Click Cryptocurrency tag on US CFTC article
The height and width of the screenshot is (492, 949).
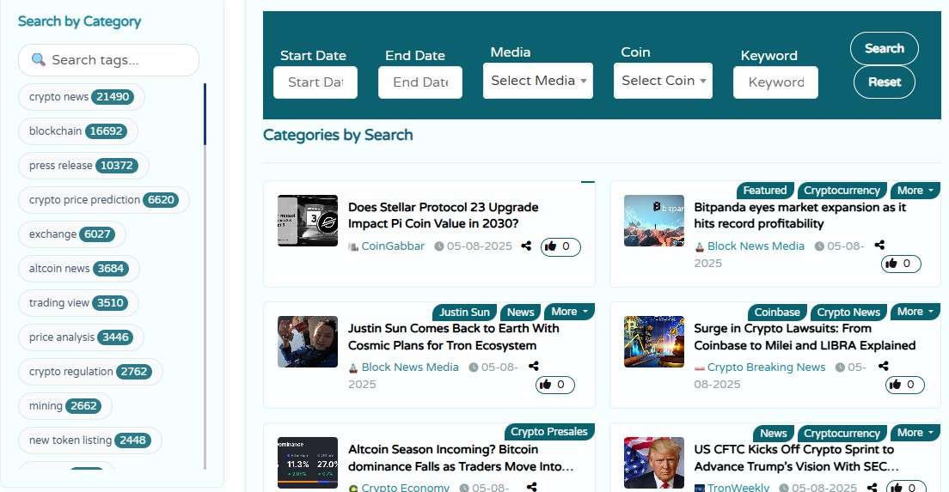pyautogui.click(x=842, y=434)
